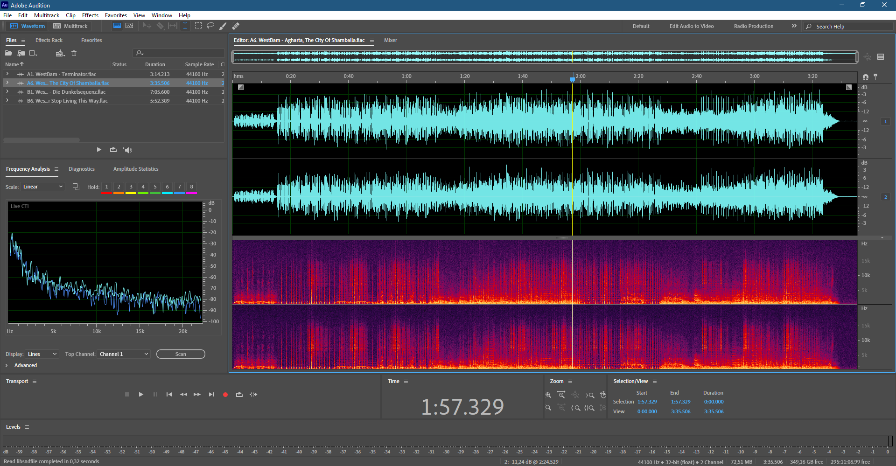Expand the Advanced section
The image size is (896, 466).
pos(7,365)
